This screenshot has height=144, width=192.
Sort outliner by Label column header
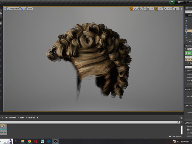click(x=190, y=15)
